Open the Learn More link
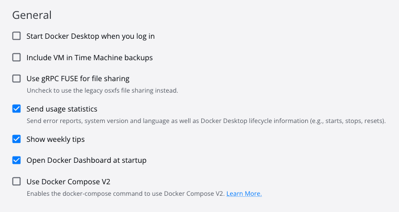The image size is (399, 212). pyautogui.click(x=244, y=194)
